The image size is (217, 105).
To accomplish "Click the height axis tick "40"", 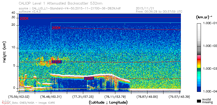I will tap(13, 13).
